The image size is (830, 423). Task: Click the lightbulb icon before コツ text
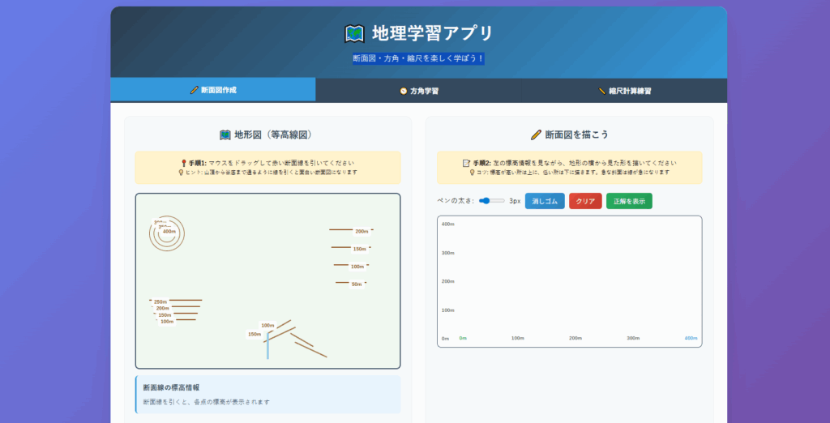pos(472,173)
